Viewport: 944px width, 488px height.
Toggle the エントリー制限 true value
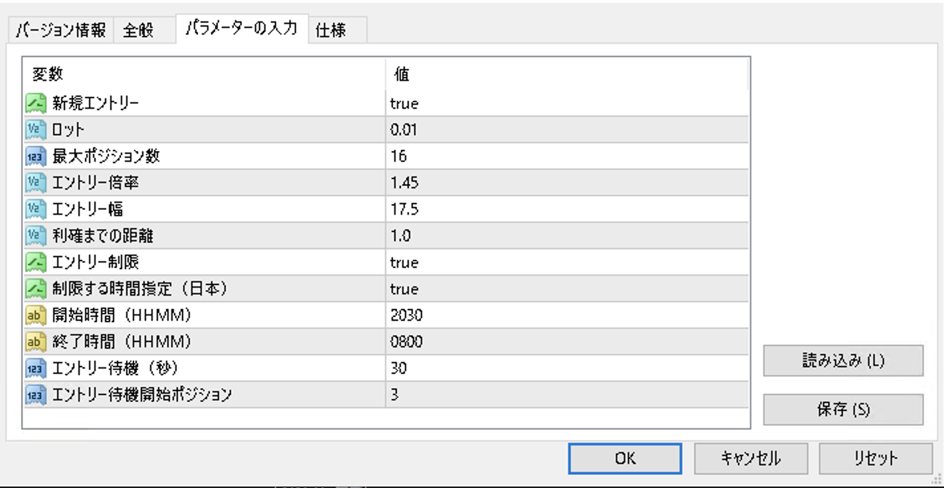[404, 263]
